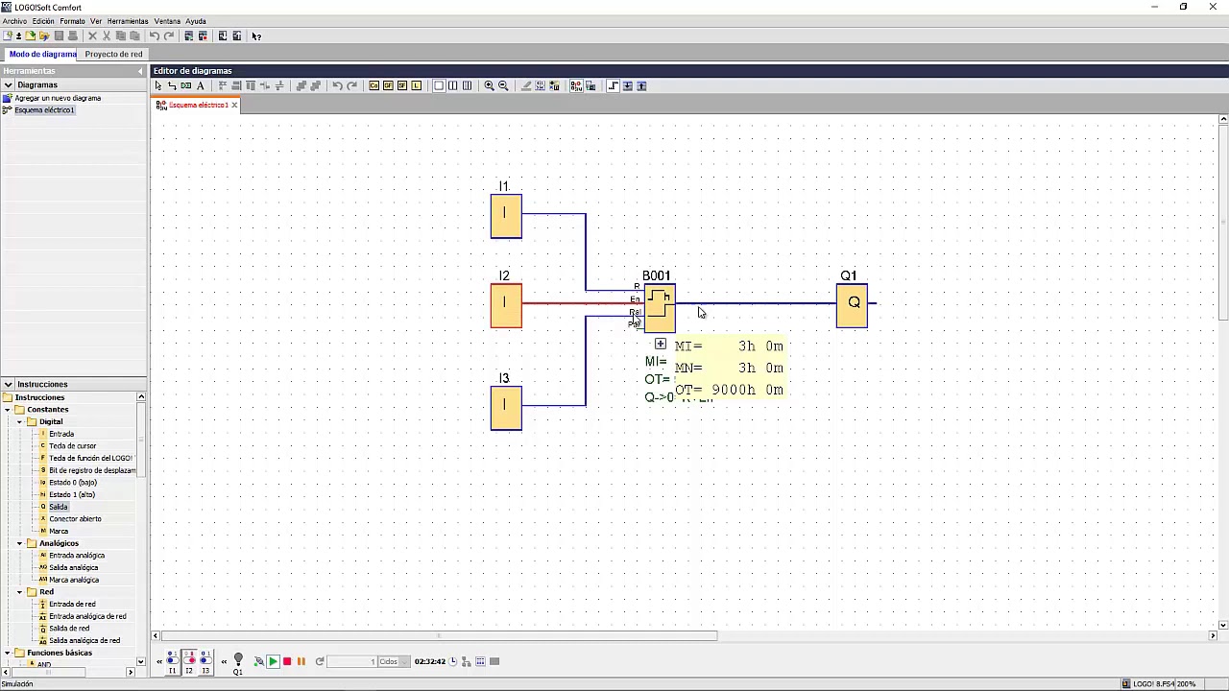Stop the simulation with the red square

point(287,661)
